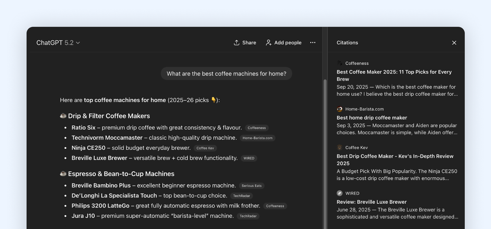The width and height of the screenshot is (491, 229).
Task: Click the coffee emoji next to Drip heading
Action: point(63,115)
